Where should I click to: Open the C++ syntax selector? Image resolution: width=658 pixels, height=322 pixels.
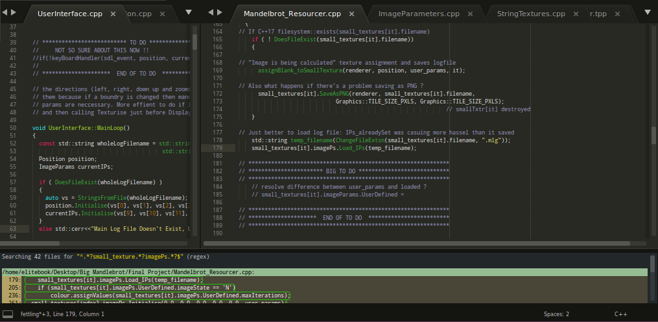[x=620, y=314]
